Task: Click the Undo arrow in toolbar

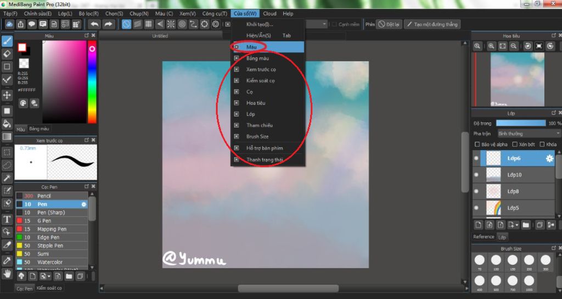Action: [x=94, y=24]
